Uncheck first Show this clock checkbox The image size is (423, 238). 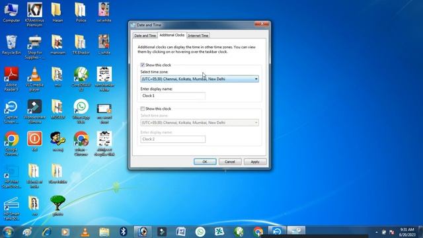coord(143,65)
